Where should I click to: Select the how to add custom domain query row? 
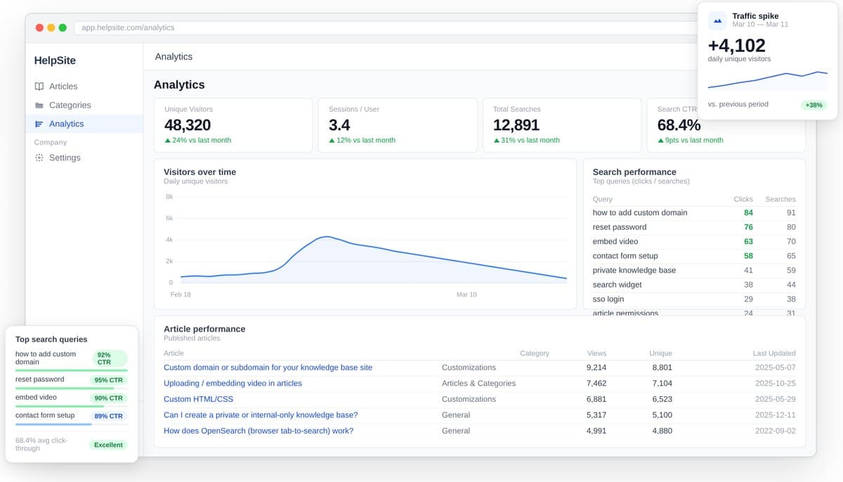(x=694, y=212)
